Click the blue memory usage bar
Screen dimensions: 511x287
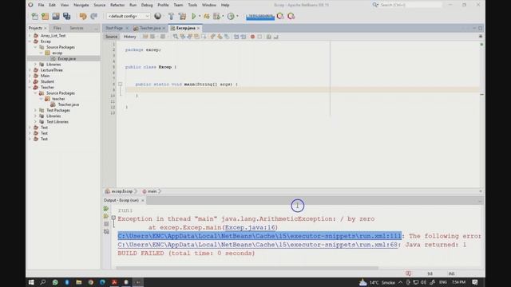click(x=260, y=17)
